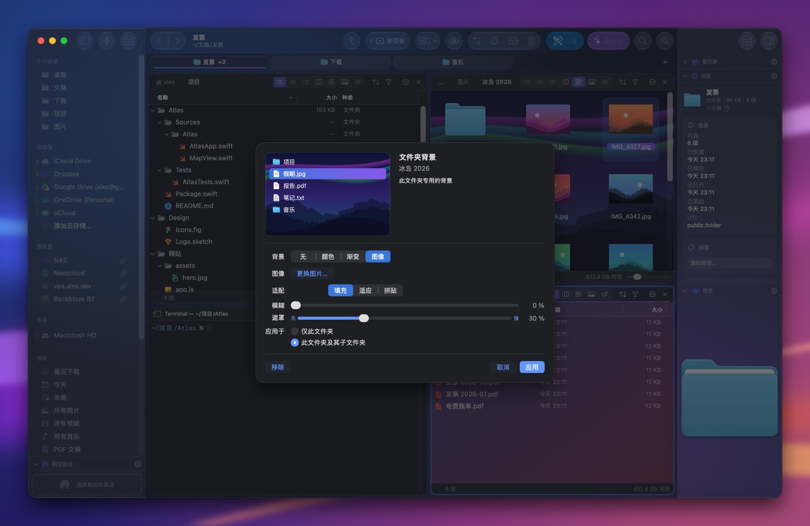810x526 pixels.
Task: Collapse the Tests folder
Action: pyautogui.click(x=160, y=170)
